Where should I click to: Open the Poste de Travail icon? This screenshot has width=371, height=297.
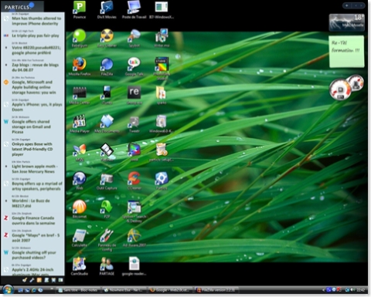[134, 10]
